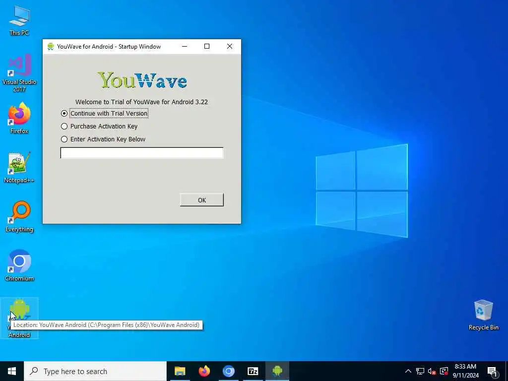Select Notepad++ desktop shortcut
The width and height of the screenshot is (508, 381).
[19, 168]
